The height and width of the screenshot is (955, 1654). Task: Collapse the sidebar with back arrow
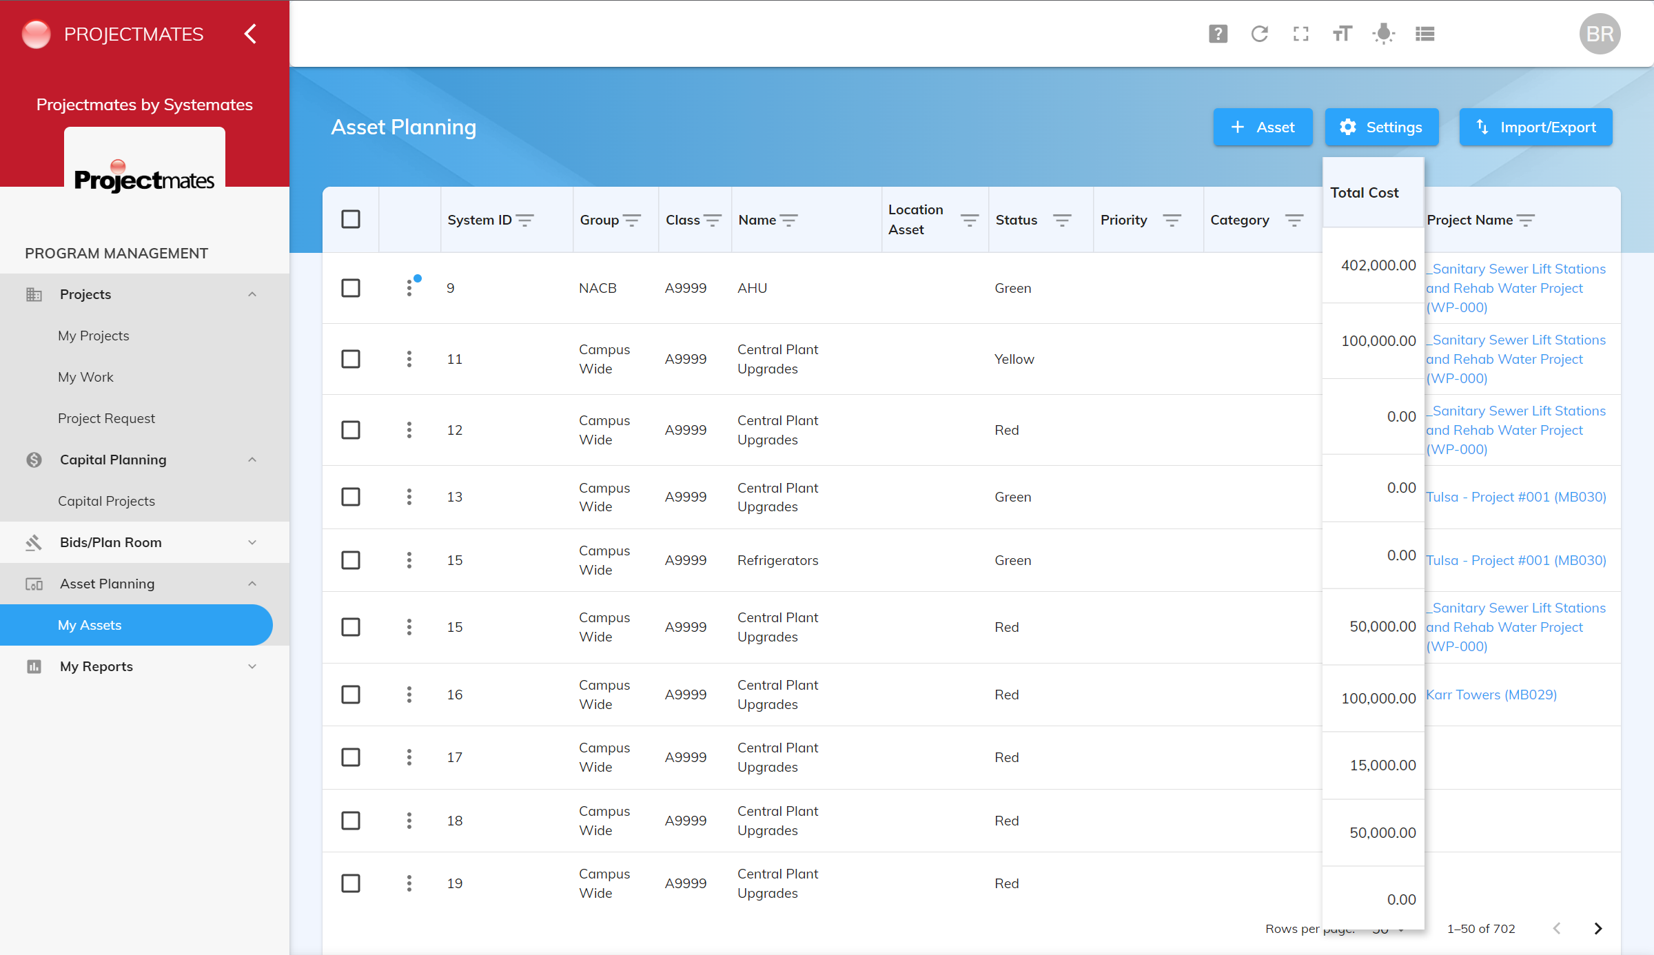coord(251,34)
